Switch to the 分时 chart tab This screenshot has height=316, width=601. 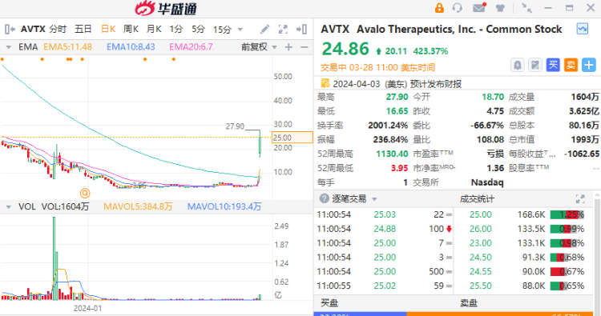click(58, 29)
